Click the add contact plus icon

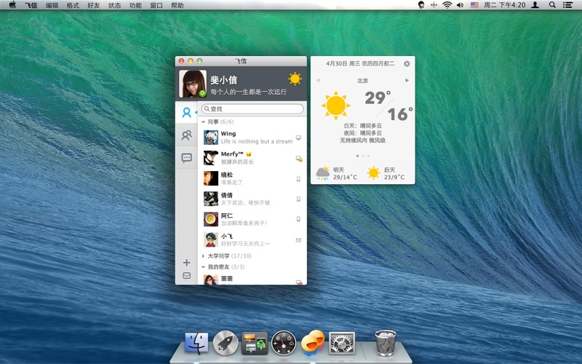click(186, 262)
